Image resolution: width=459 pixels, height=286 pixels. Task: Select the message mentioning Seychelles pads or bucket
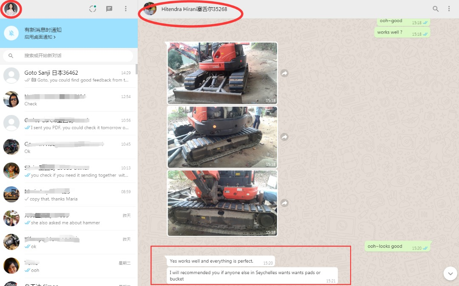click(252, 275)
